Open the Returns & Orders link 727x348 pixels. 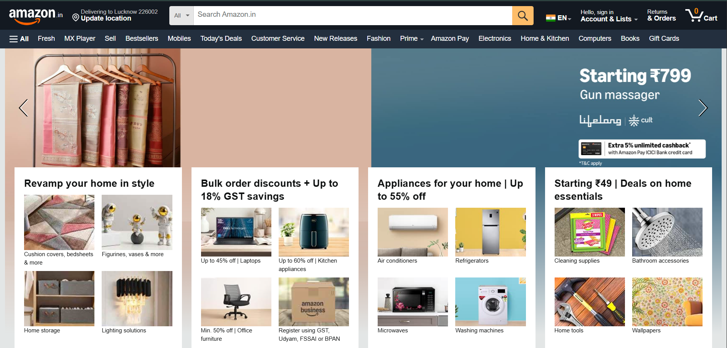point(661,15)
